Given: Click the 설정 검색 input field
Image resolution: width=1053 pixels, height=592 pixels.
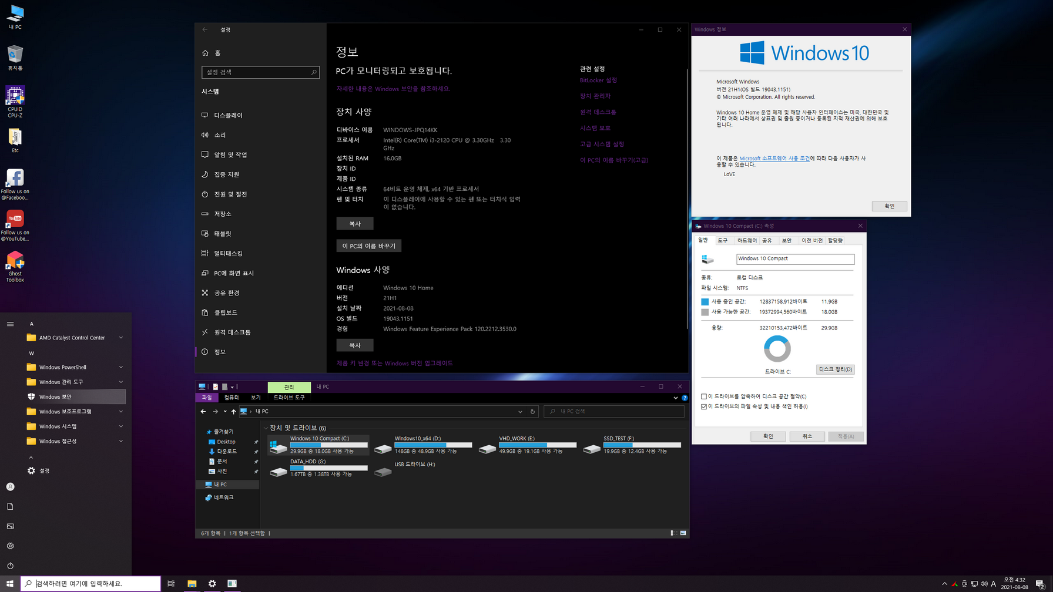Looking at the screenshot, I should 260,72.
